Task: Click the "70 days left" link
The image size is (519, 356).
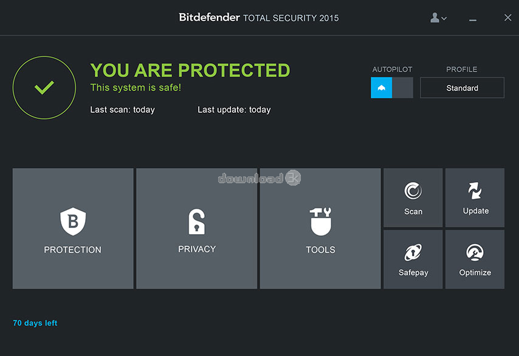Action: [x=35, y=323]
